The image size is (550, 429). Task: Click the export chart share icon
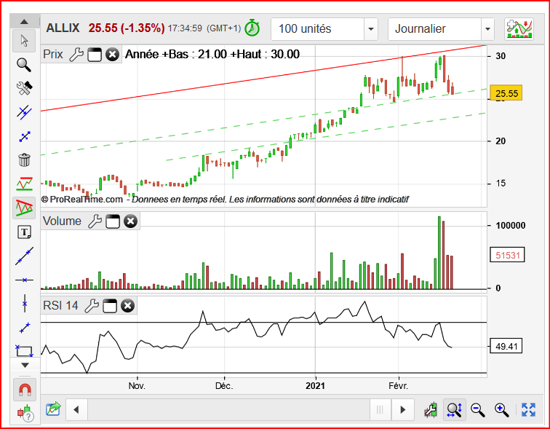[x=53, y=409]
